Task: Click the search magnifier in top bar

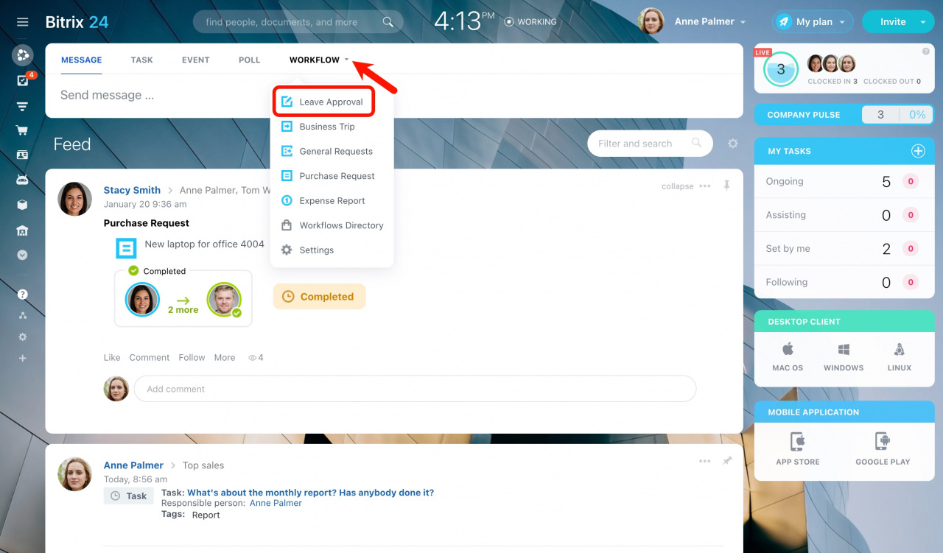Action: (x=388, y=22)
